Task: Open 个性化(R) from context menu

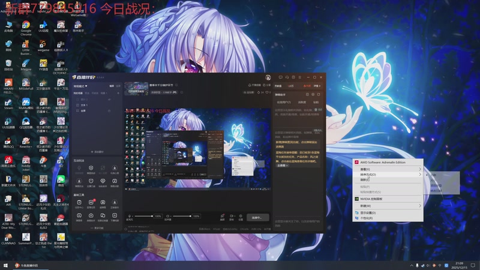Action: [x=388, y=218]
